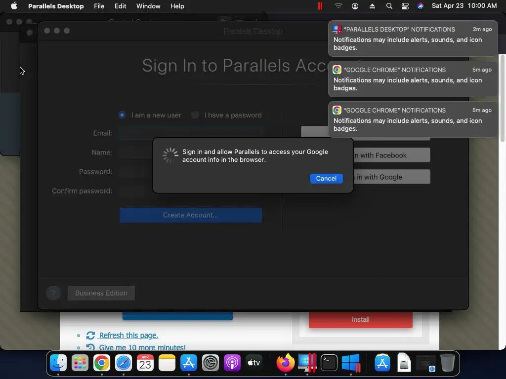Open Safari from the Dock
Image resolution: width=506 pixels, height=379 pixels.
pyautogui.click(x=123, y=363)
